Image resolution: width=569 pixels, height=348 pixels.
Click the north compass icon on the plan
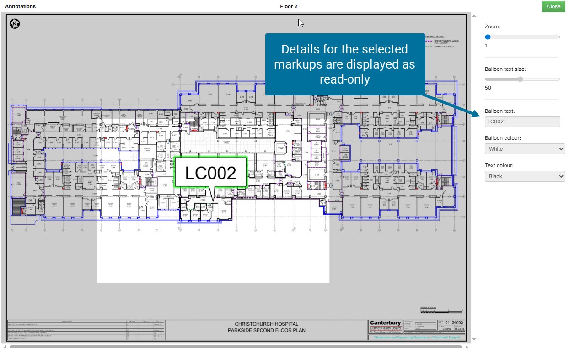click(14, 24)
